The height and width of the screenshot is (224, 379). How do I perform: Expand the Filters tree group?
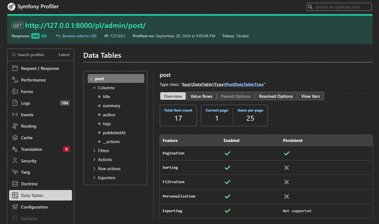click(94, 151)
